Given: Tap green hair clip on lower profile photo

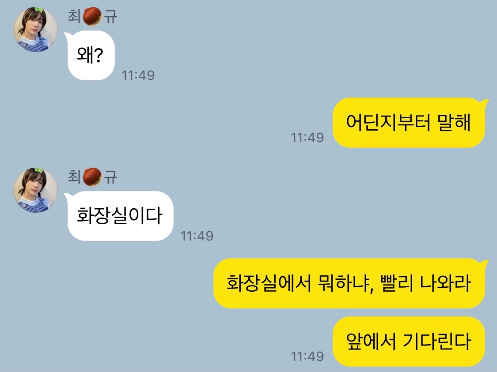Looking at the screenshot, I should [x=38, y=170].
